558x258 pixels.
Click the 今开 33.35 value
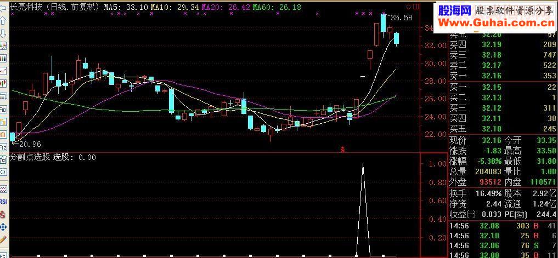(546, 140)
